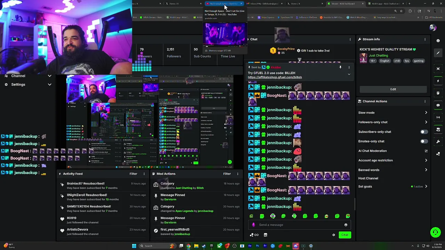Open Mod Actions Filter dropdown
445x250 pixels.
coord(227,174)
